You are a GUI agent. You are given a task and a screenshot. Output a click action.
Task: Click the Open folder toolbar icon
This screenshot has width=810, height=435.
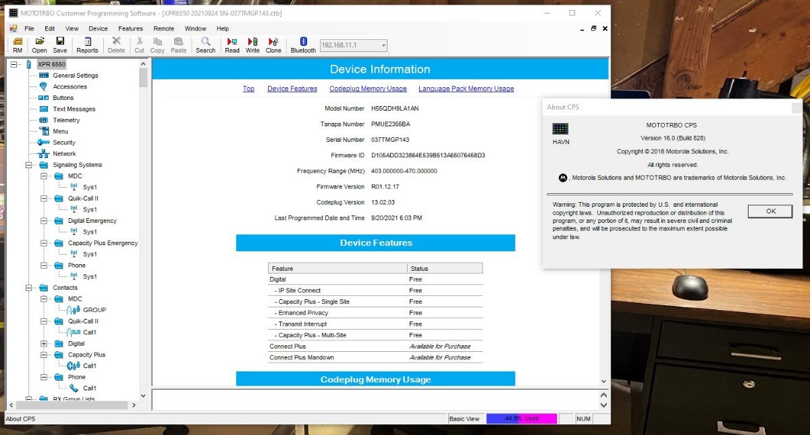pos(39,45)
